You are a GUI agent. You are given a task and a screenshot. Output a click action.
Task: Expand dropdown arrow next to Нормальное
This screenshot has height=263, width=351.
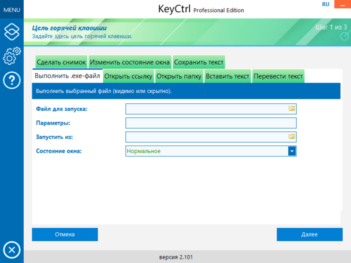[292, 151]
